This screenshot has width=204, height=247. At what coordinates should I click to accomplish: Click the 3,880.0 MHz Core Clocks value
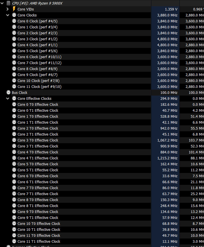click(x=168, y=15)
